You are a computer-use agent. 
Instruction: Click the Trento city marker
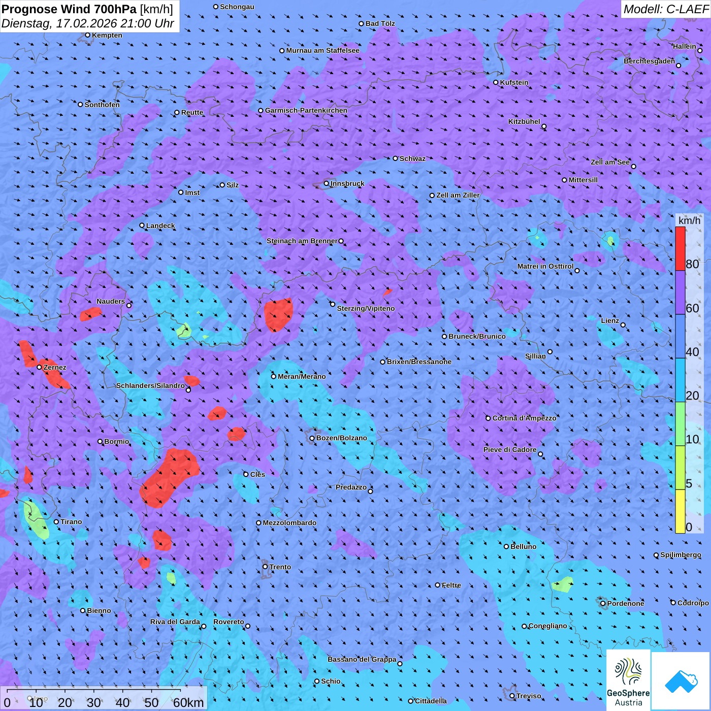(265, 567)
